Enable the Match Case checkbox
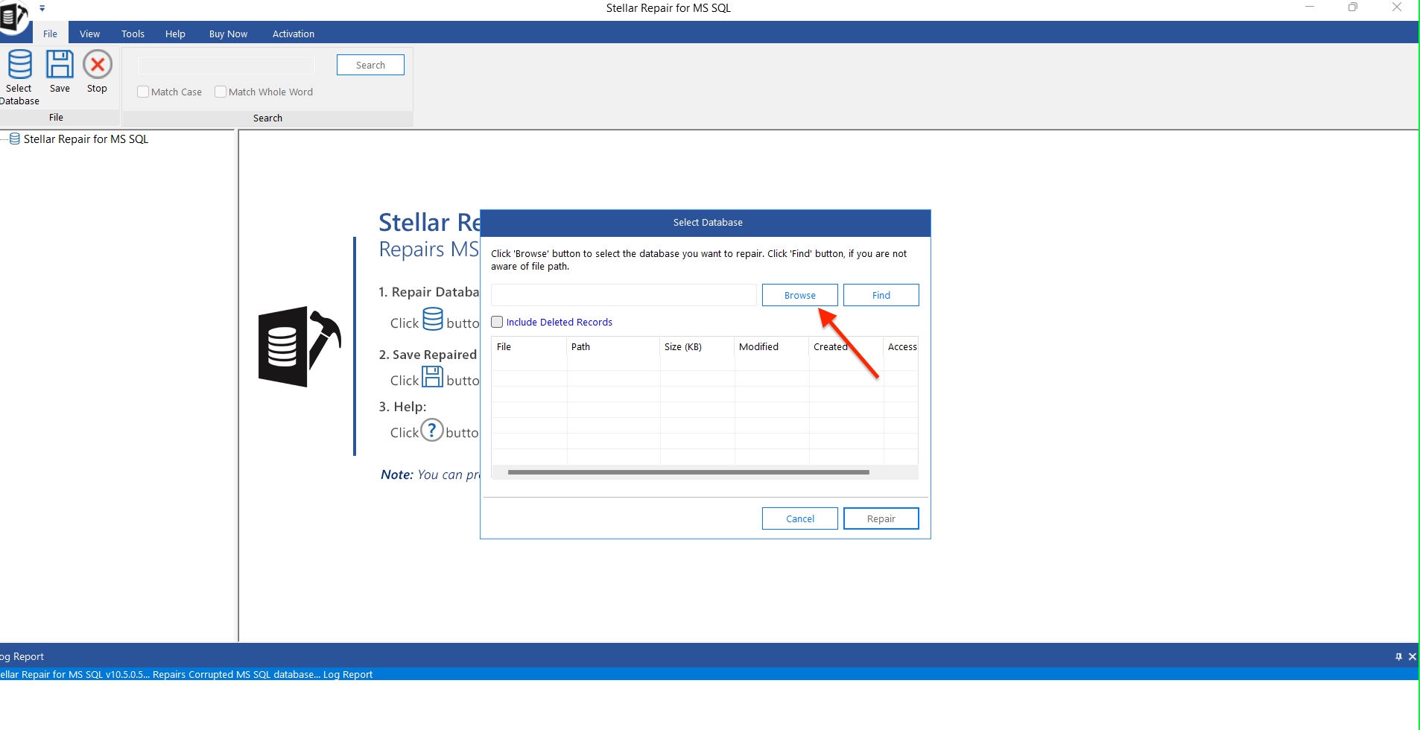This screenshot has width=1420, height=730. click(x=143, y=92)
